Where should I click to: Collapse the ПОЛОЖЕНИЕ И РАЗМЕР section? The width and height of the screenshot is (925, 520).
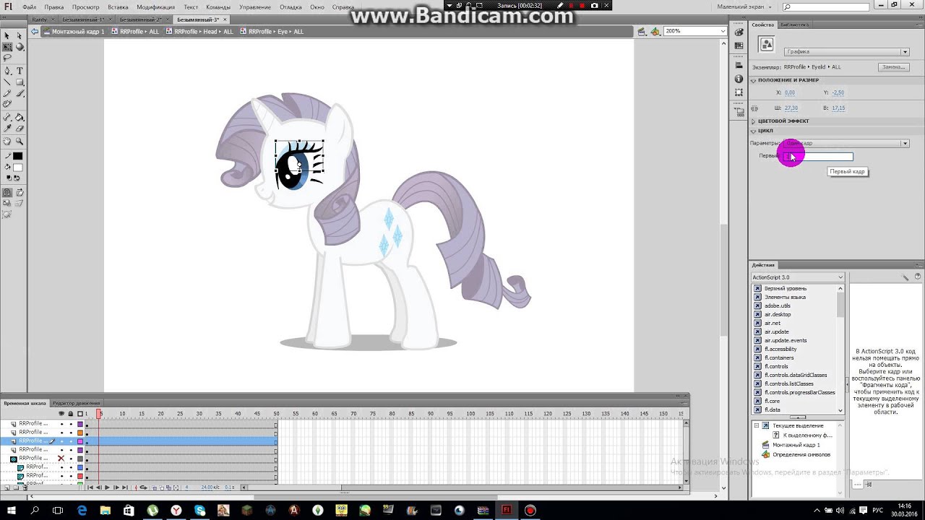pos(754,80)
